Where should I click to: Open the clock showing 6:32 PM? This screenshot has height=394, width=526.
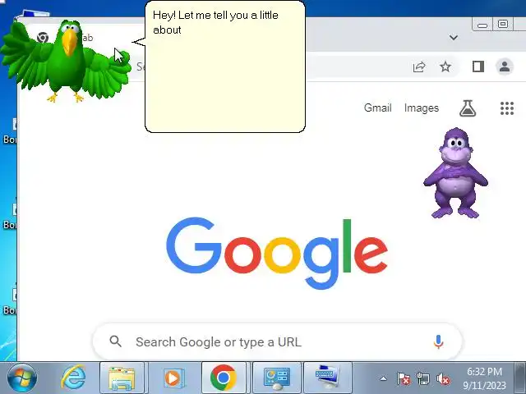click(484, 378)
